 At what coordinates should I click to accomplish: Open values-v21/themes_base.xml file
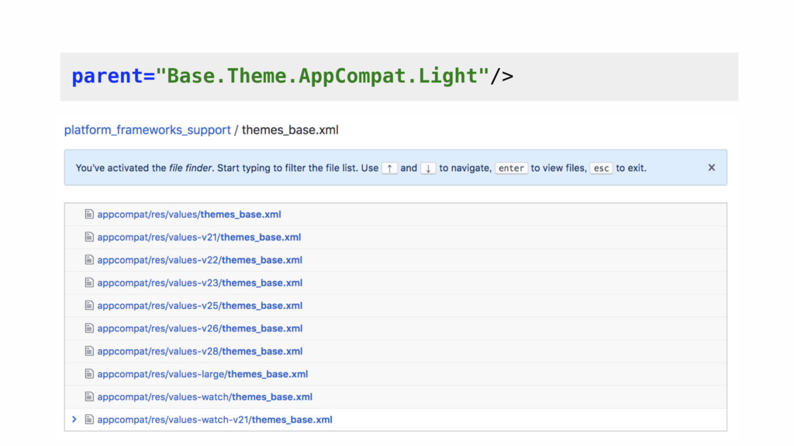[199, 237]
